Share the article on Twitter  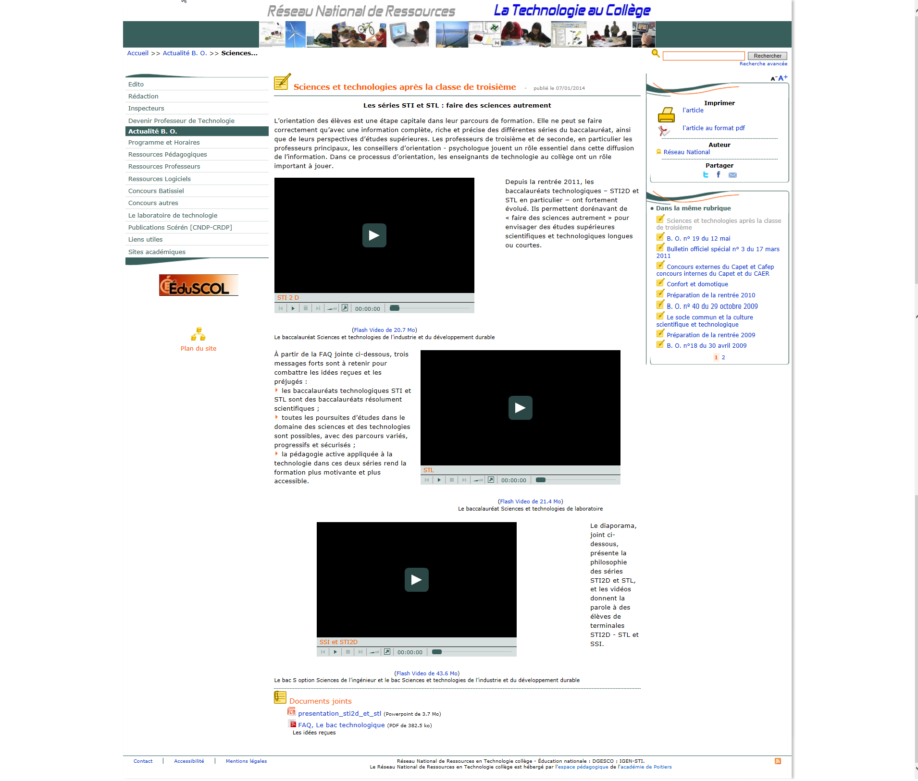[x=706, y=175]
